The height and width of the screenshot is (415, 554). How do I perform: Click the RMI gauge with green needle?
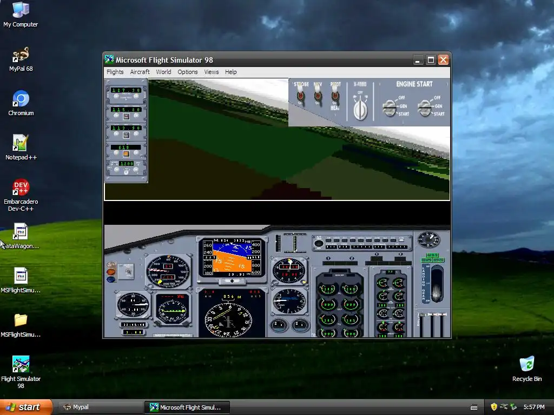point(173,310)
